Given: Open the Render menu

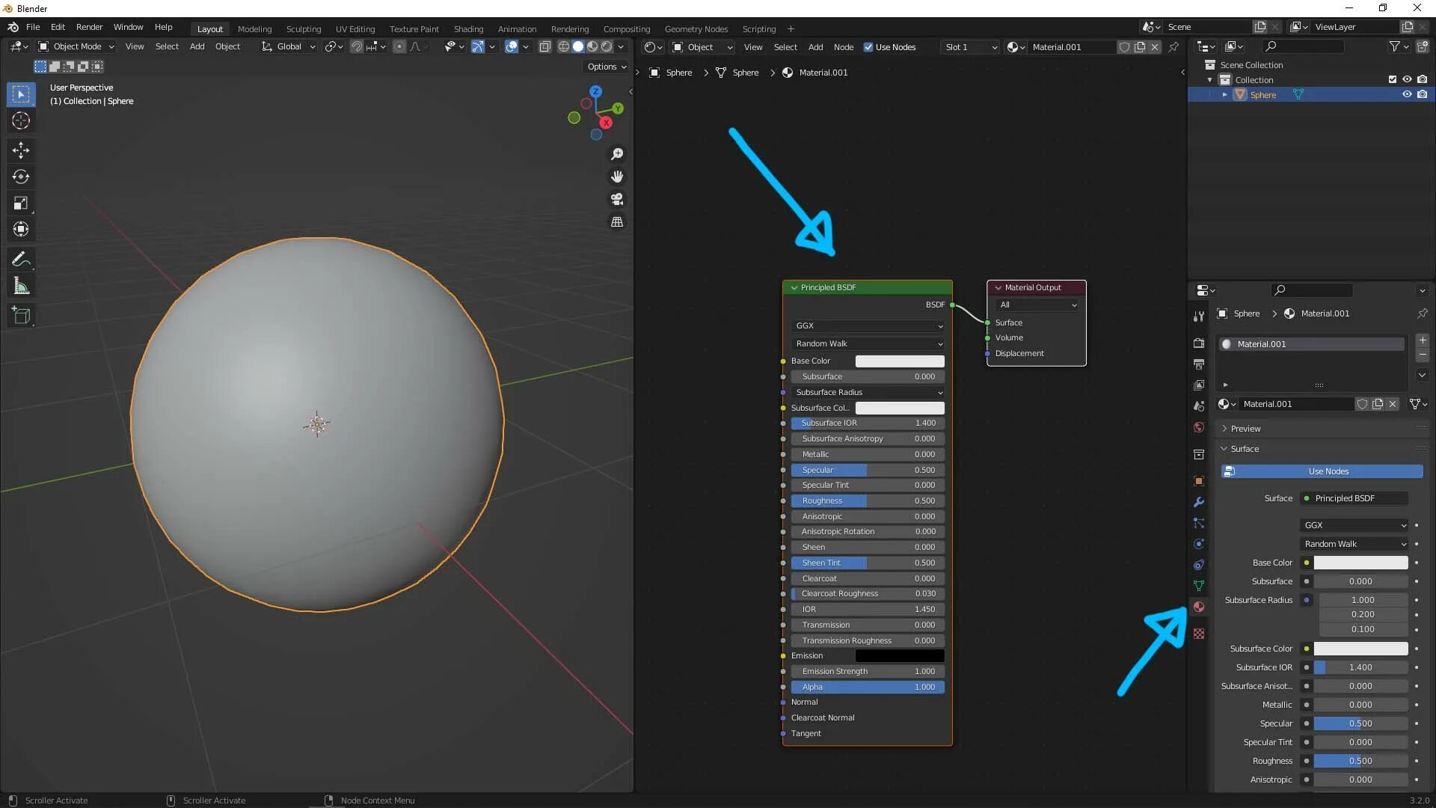Looking at the screenshot, I should click(89, 27).
